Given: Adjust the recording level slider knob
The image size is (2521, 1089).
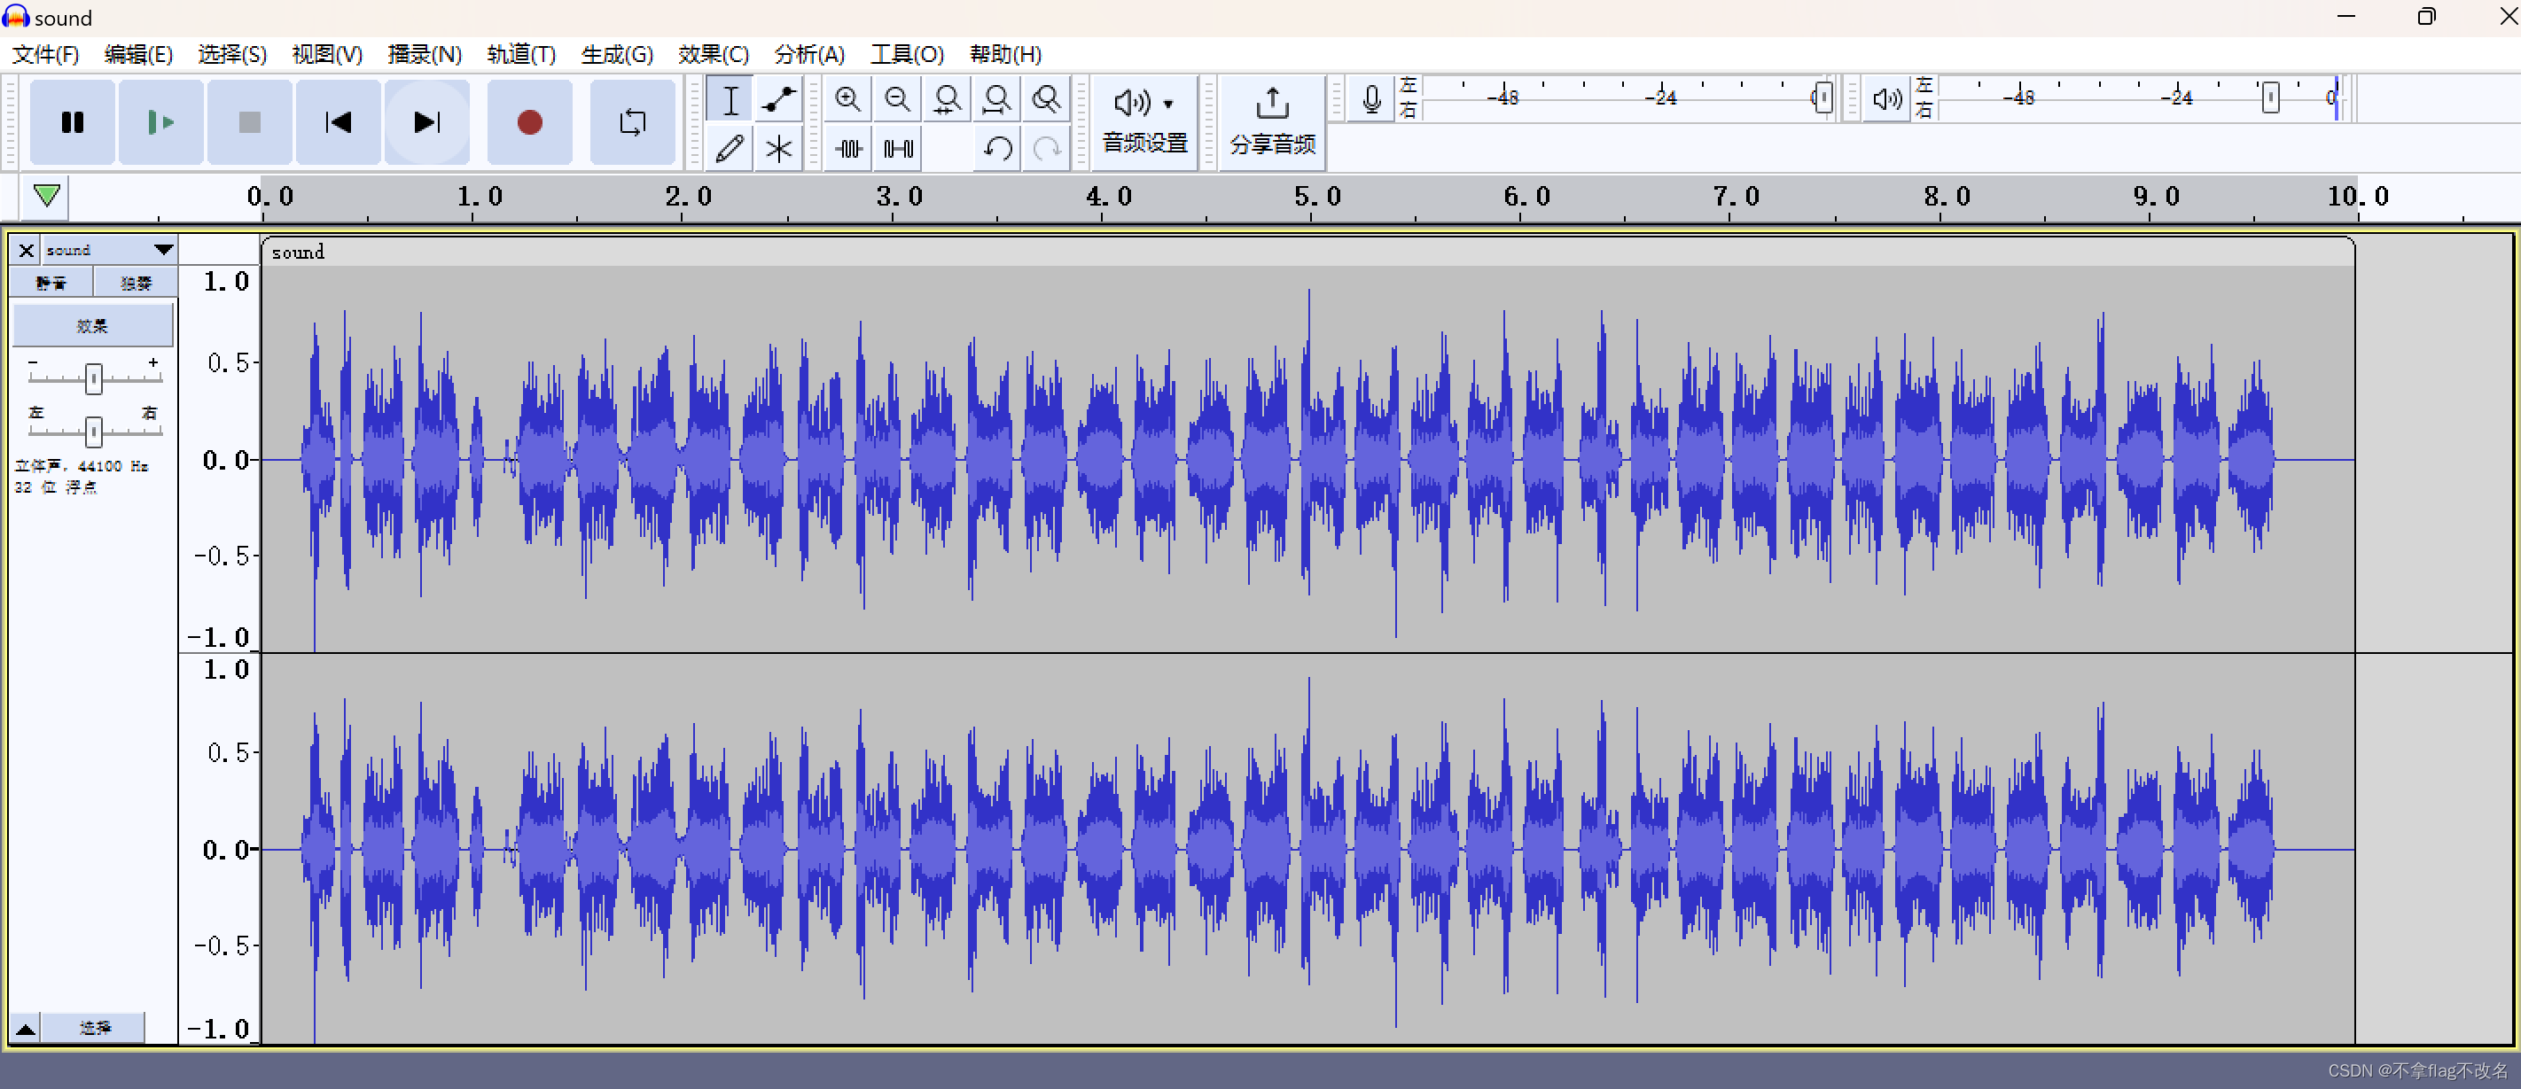Looking at the screenshot, I should point(1822,97).
